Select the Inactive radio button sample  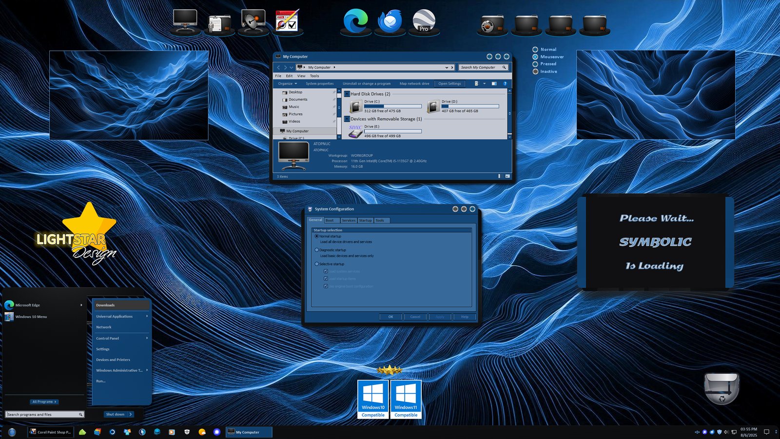[x=535, y=71]
